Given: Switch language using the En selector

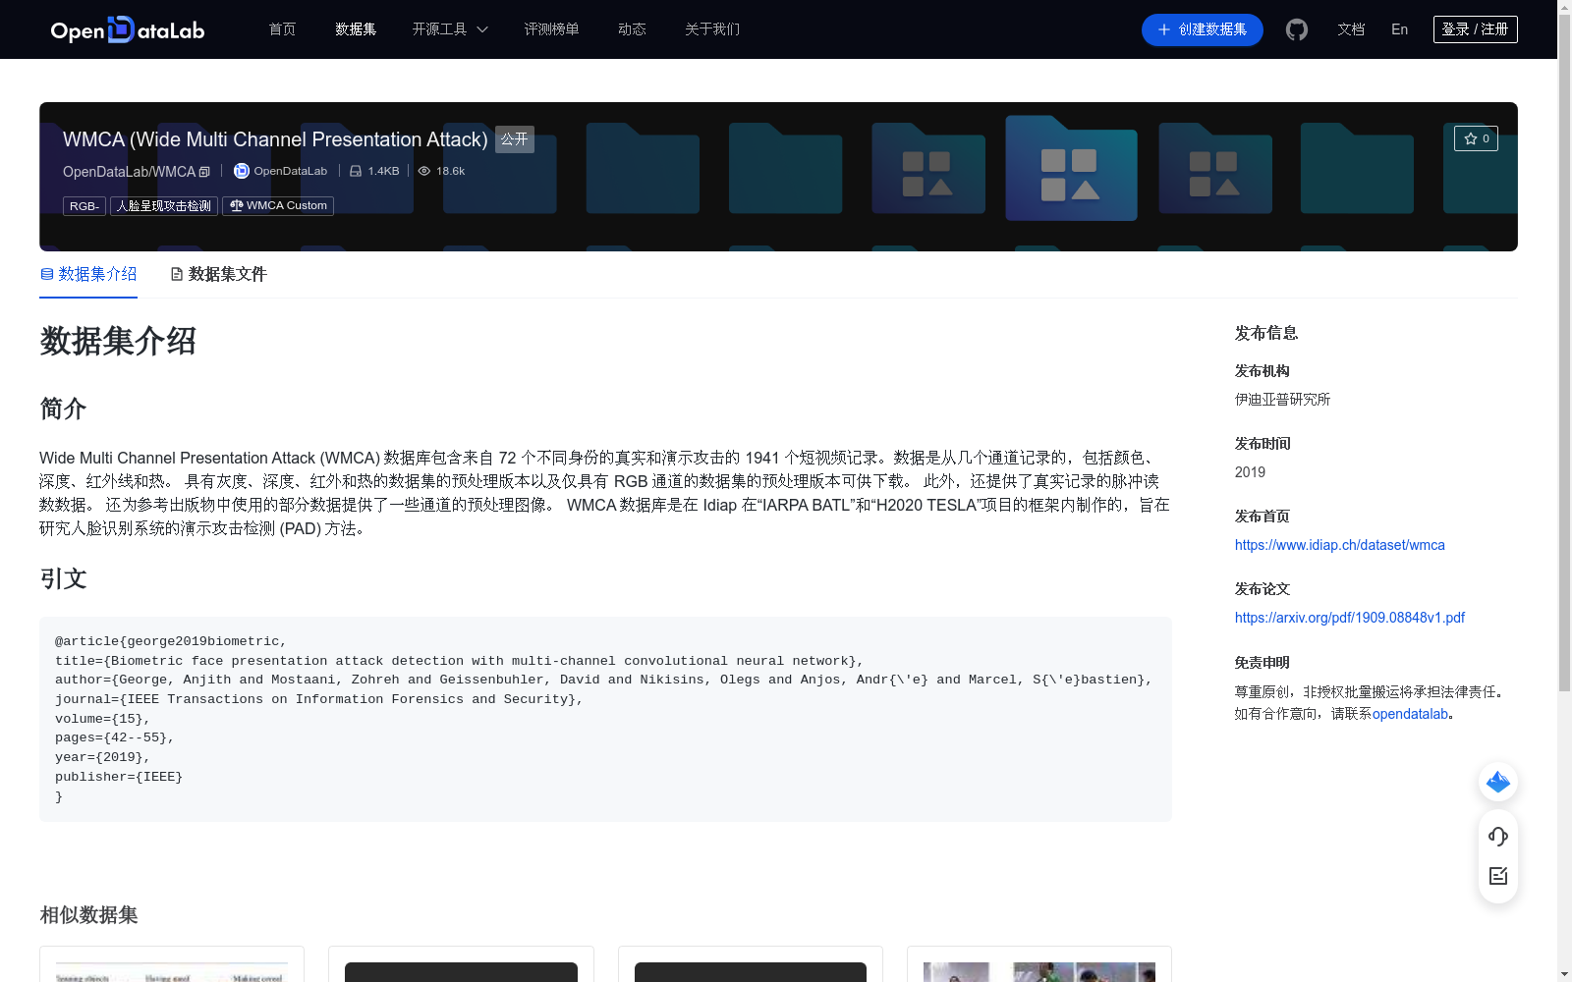Looking at the screenshot, I should 1399,29.
